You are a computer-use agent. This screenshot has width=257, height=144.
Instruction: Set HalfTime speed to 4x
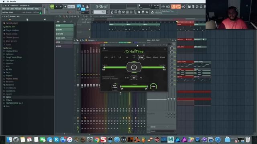pyautogui.click(x=141, y=78)
